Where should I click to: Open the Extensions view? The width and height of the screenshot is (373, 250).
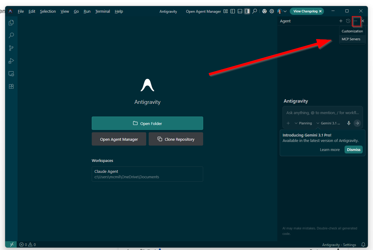point(11,86)
